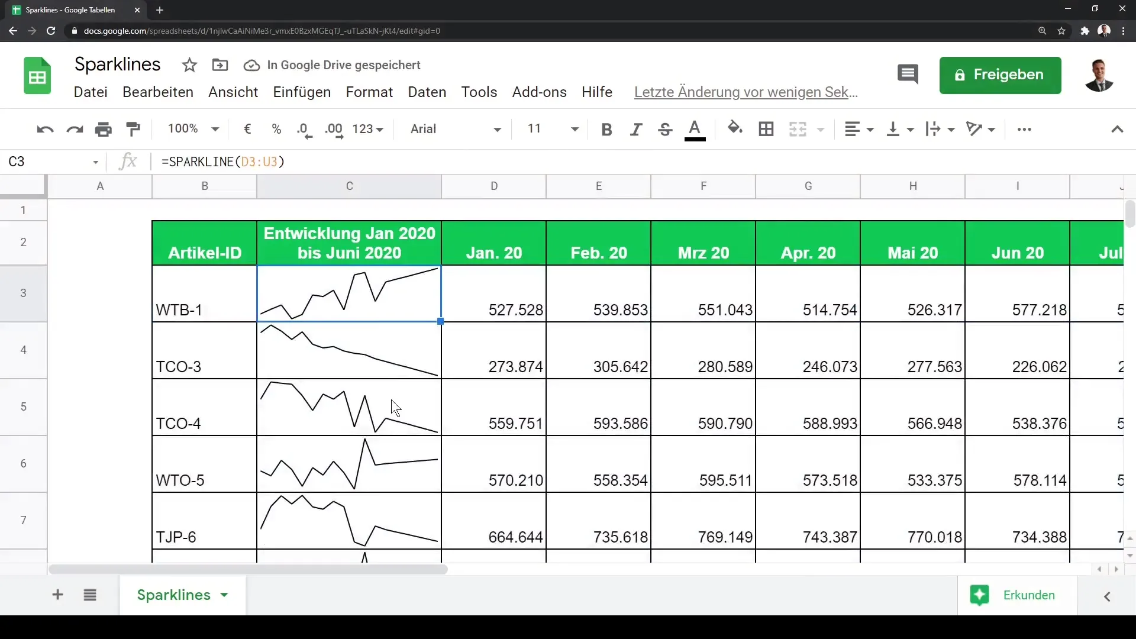The image size is (1136, 639).
Task: Open the Daten menu
Action: pyautogui.click(x=427, y=92)
